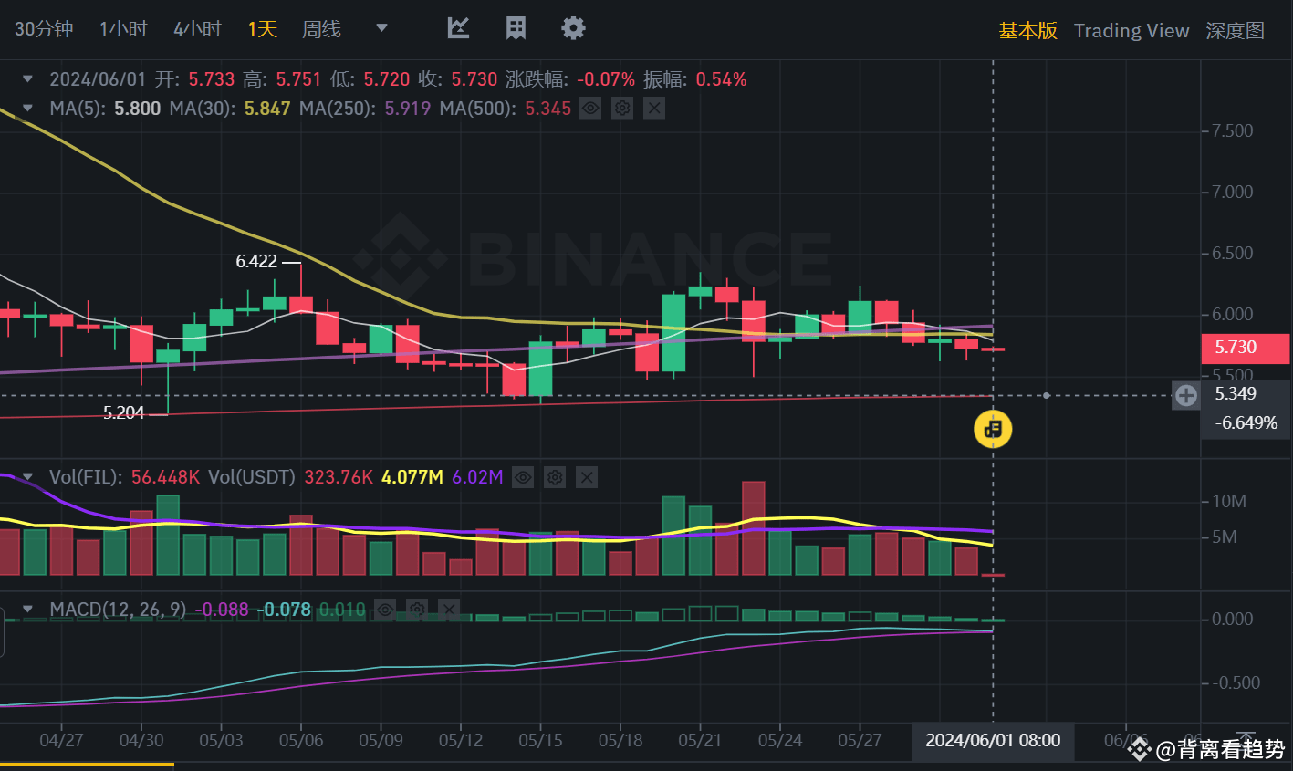Remove the MA indicator with its X icon
The image size is (1293, 771).
coord(653,108)
